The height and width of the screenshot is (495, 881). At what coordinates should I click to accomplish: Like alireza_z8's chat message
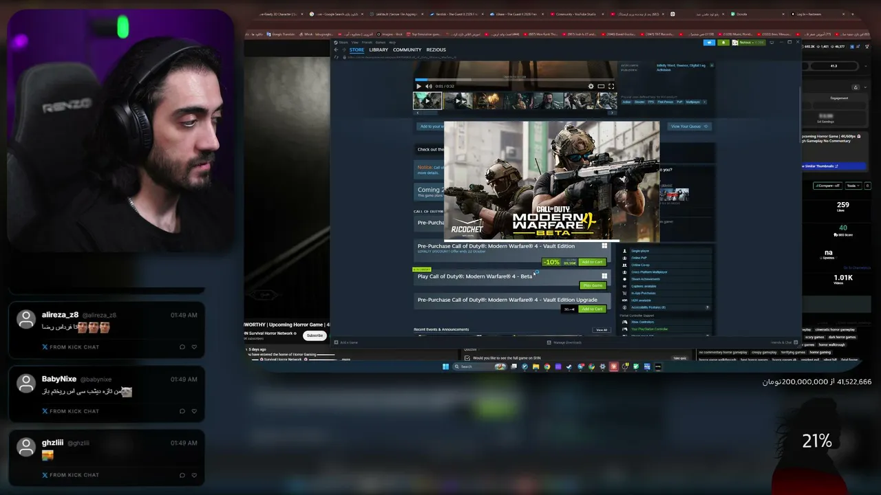click(194, 347)
